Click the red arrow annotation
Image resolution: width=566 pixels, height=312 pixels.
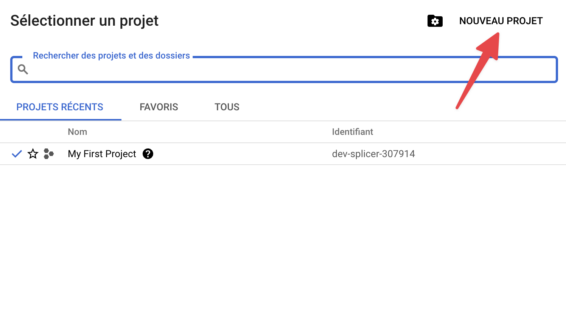click(477, 72)
